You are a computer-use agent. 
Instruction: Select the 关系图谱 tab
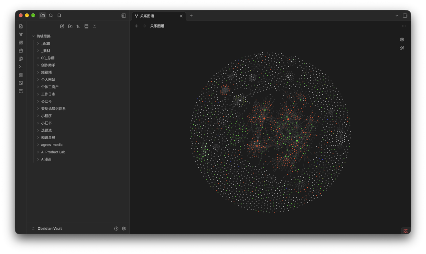(159, 16)
